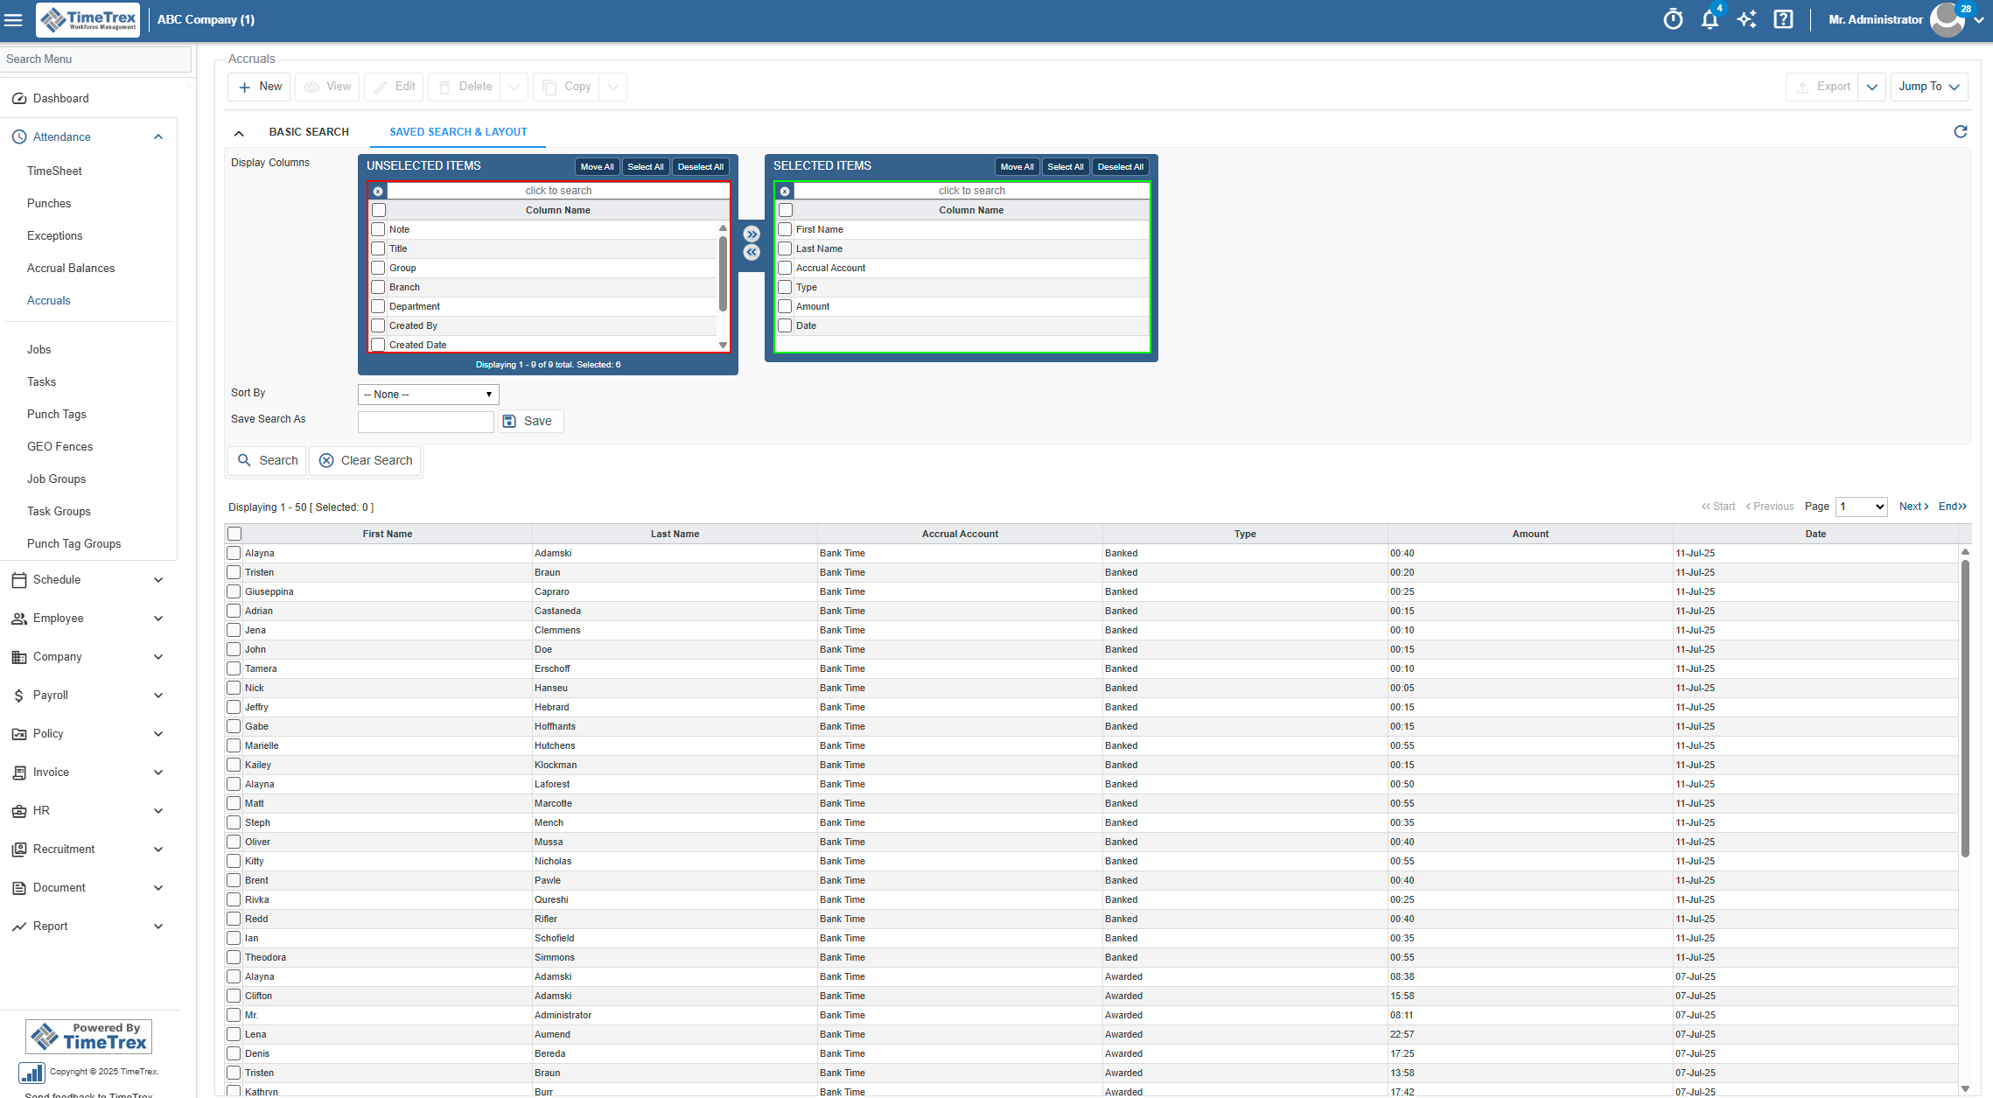The image size is (1993, 1098).
Task: Click the Company building icon
Action: pos(19,656)
